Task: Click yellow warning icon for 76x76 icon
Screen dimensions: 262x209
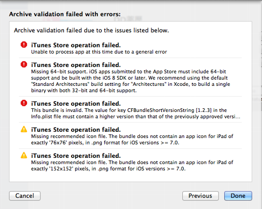Action: click(24, 129)
